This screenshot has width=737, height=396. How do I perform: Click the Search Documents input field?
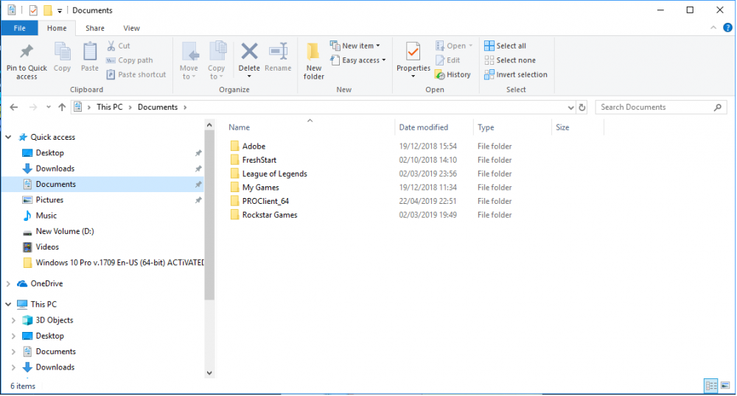(x=654, y=107)
